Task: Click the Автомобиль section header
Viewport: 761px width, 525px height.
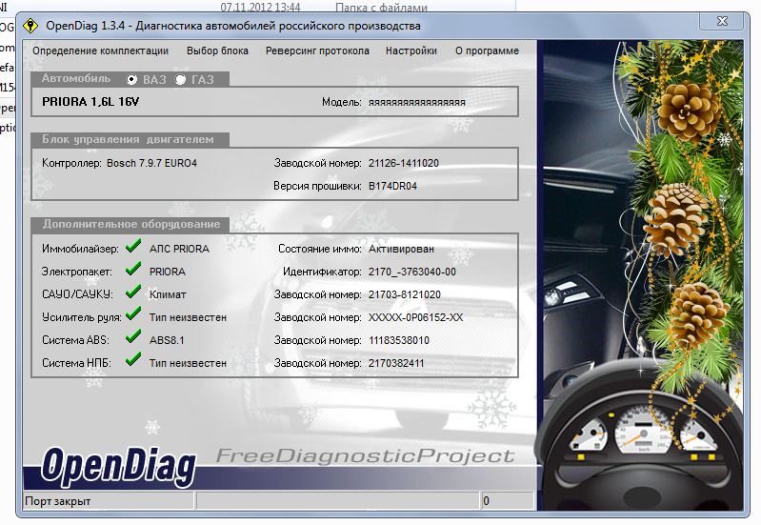Action: 75,79
